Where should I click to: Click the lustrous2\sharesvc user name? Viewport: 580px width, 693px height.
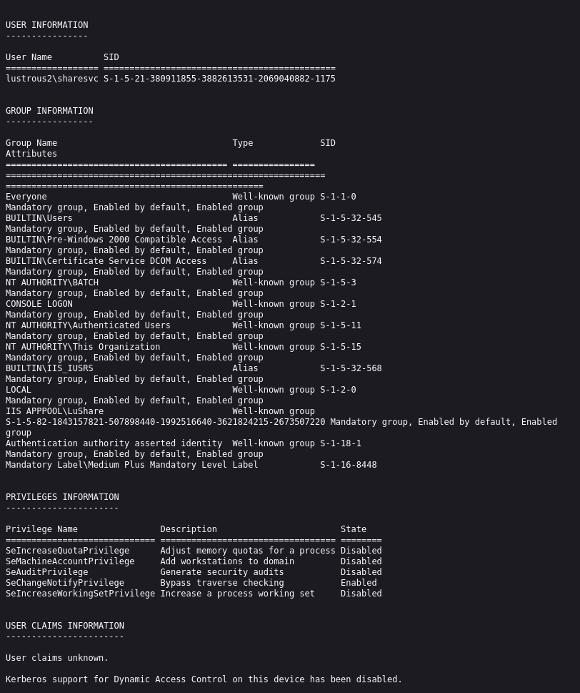click(52, 79)
